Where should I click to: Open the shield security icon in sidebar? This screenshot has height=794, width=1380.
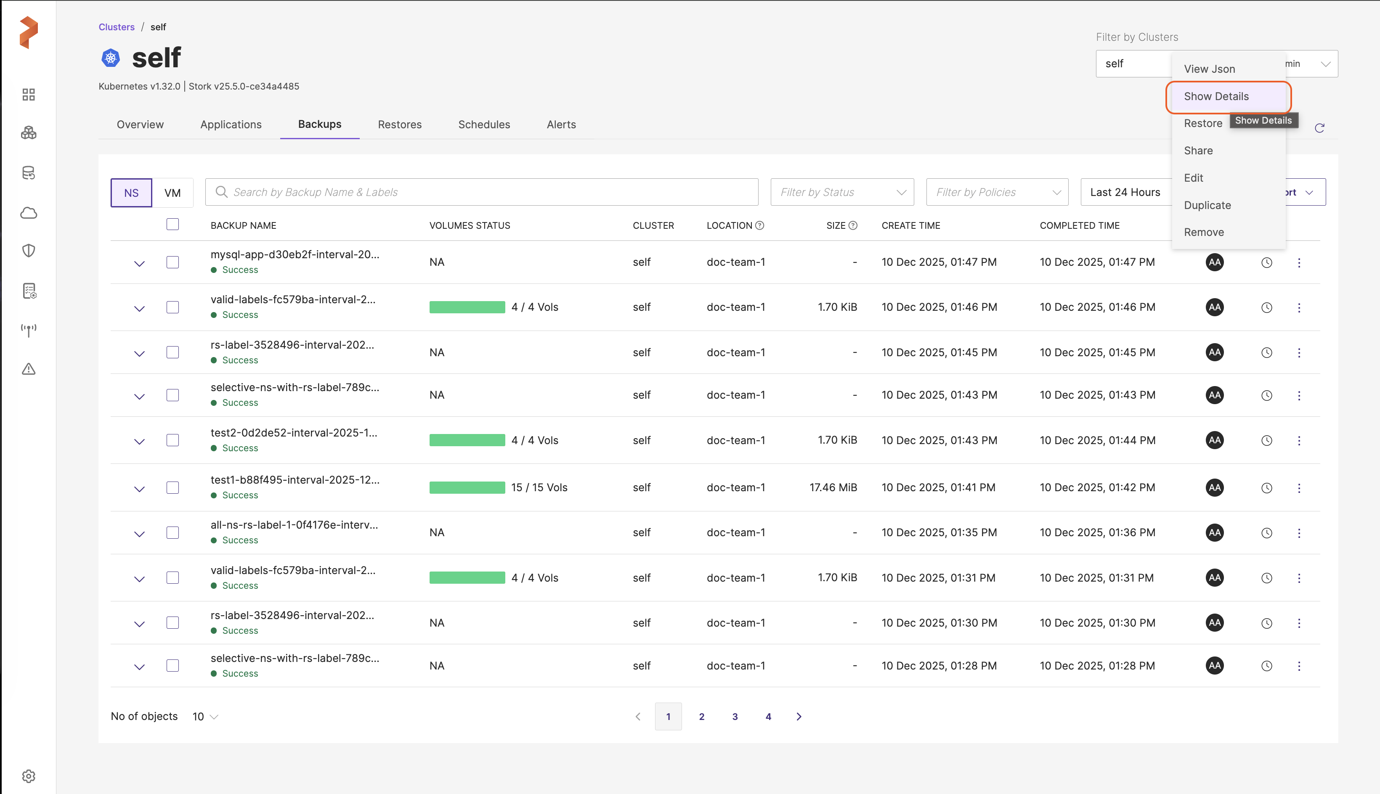coord(28,250)
